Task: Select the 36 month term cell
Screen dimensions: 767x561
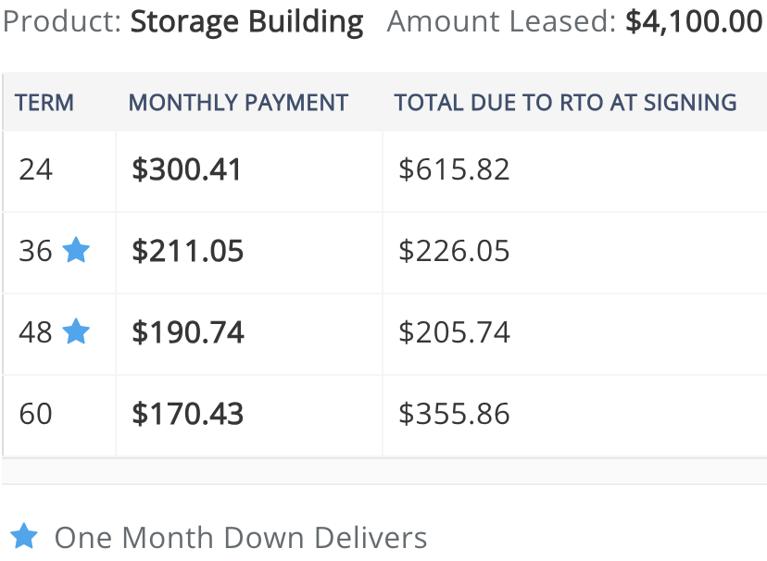Action: [59, 253]
